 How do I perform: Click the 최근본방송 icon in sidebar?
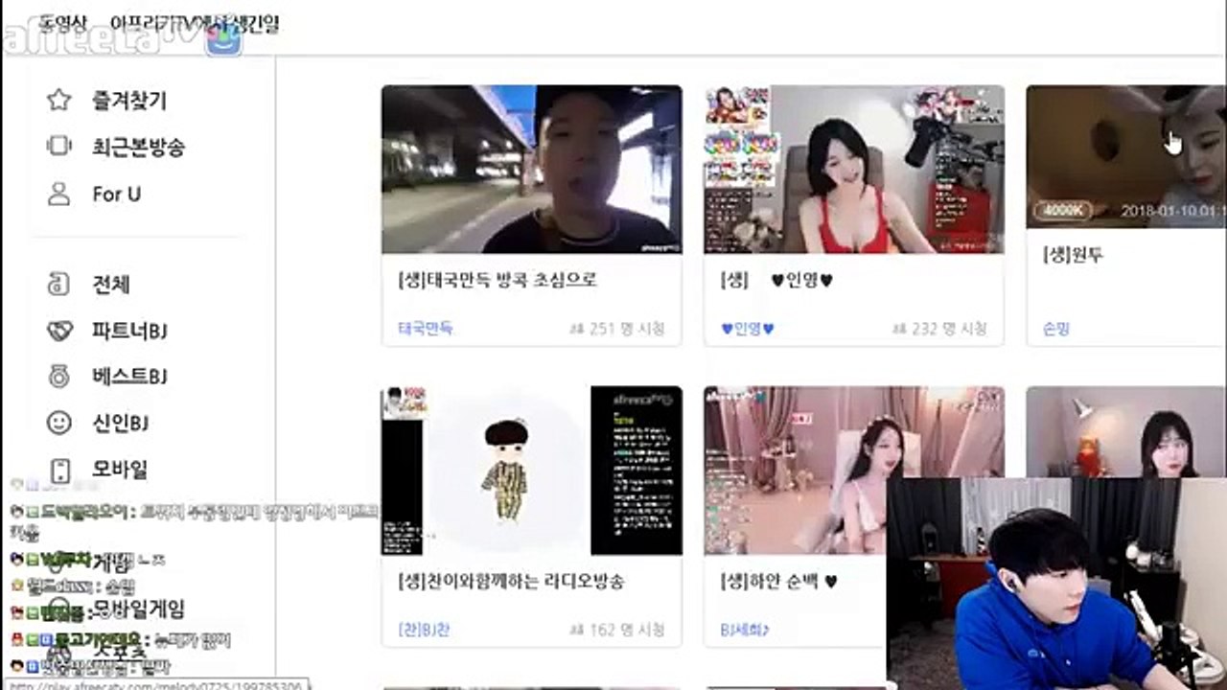[59, 147]
